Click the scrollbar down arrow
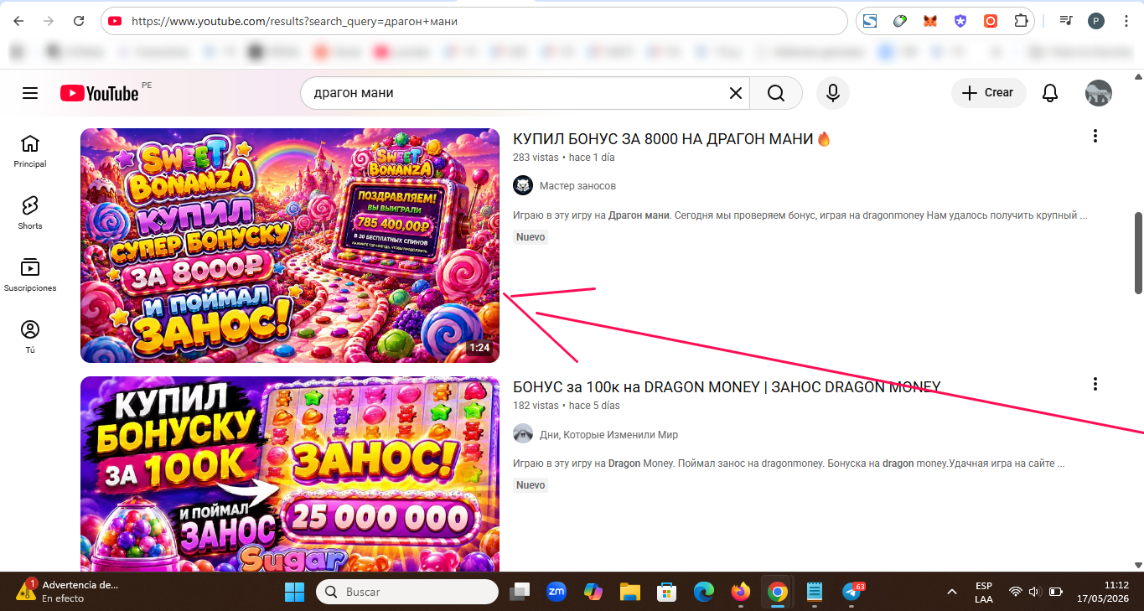This screenshot has height=611, width=1144. click(x=1138, y=564)
